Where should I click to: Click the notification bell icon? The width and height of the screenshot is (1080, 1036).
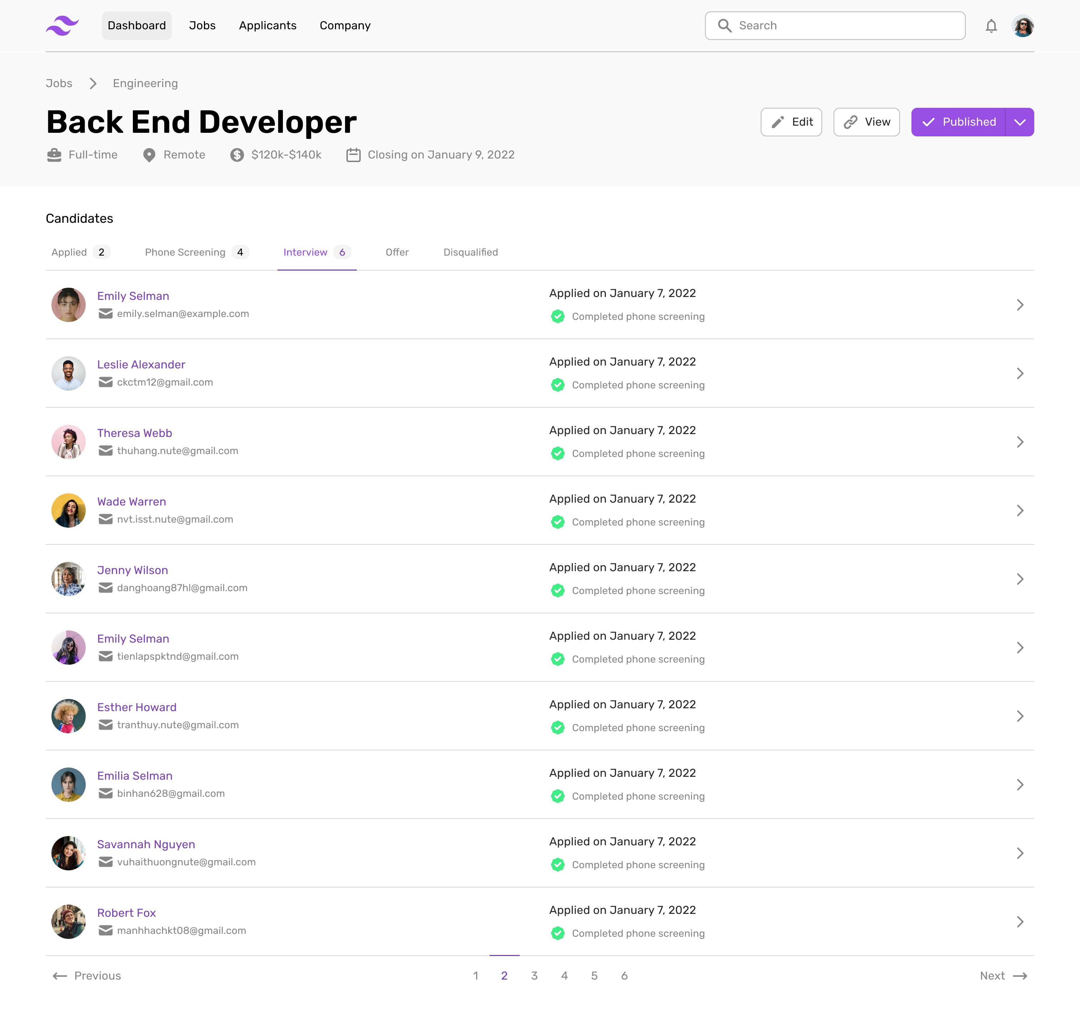[x=991, y=26]
